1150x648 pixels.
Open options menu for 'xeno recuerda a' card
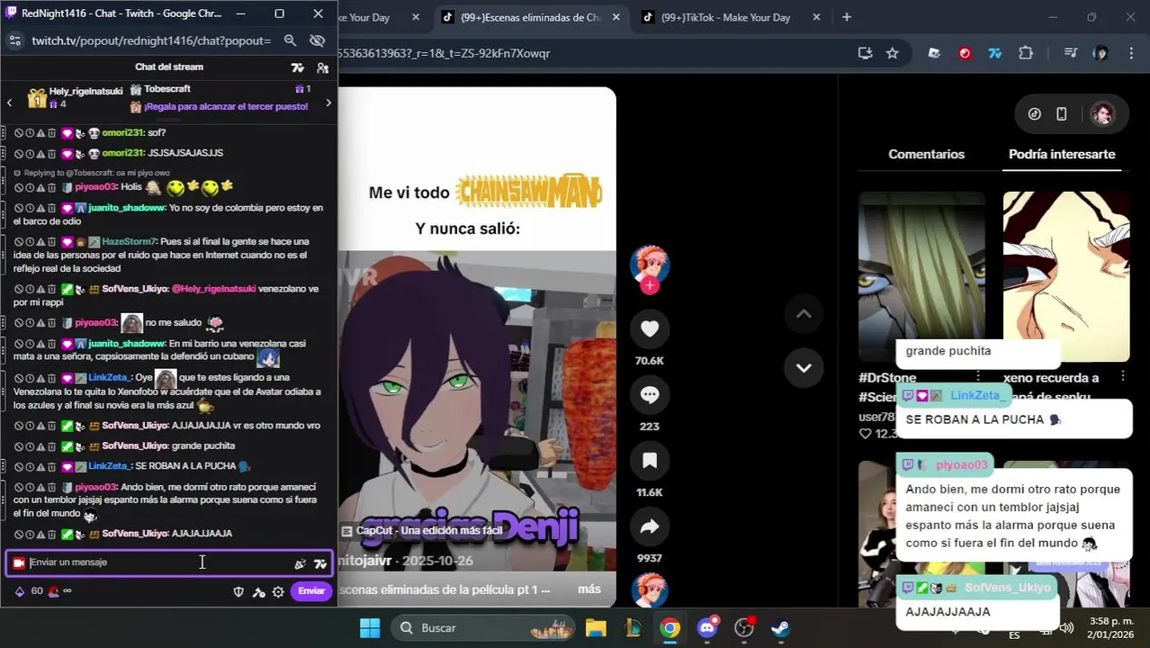coord(1122,376)
